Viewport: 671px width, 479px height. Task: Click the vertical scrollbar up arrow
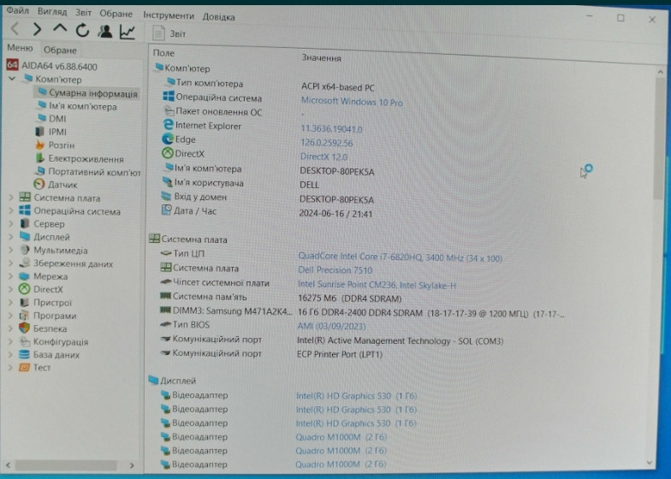[x=660, y=72]
